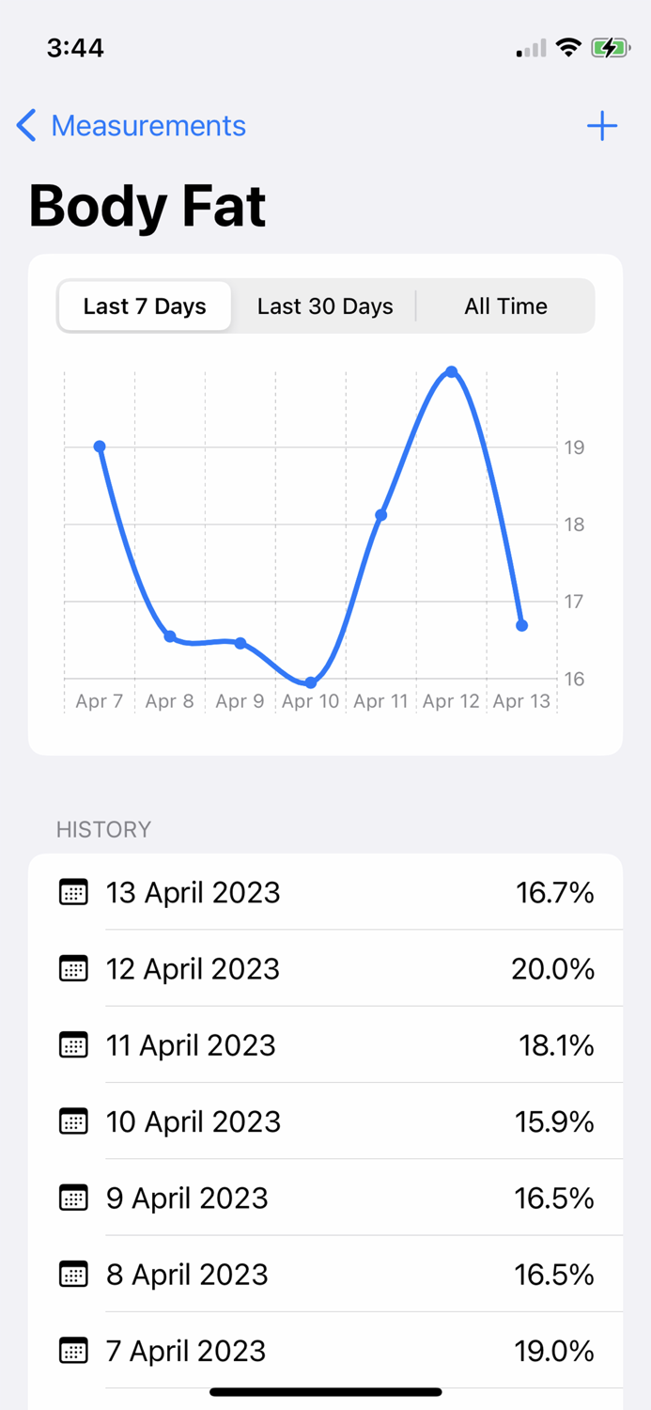The width and height of the screenshot is (651, 1410).
Task: Switch to the All Time tab
Action: point(505,305)
